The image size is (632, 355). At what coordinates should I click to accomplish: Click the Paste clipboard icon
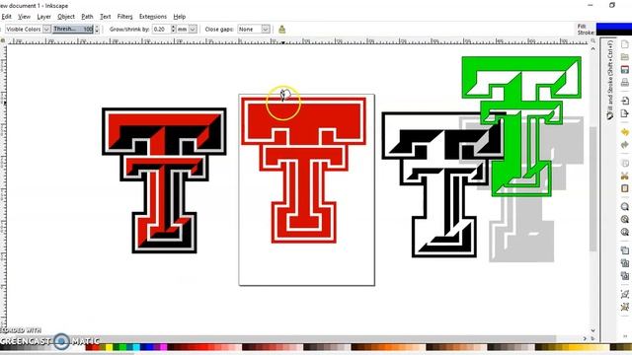625,188
